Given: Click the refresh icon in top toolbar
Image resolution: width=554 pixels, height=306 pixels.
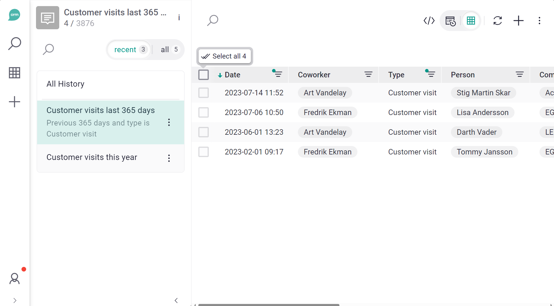Looking at the screenshot, I should 497,21.
